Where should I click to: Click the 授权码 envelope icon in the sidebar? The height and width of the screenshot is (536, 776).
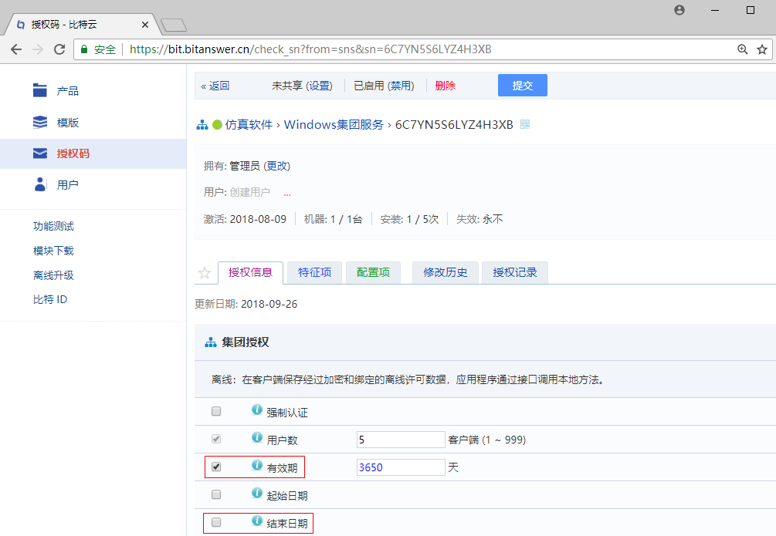tap(39, 153)
